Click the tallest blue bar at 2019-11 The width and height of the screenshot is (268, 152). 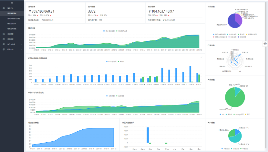coord(191,74)
